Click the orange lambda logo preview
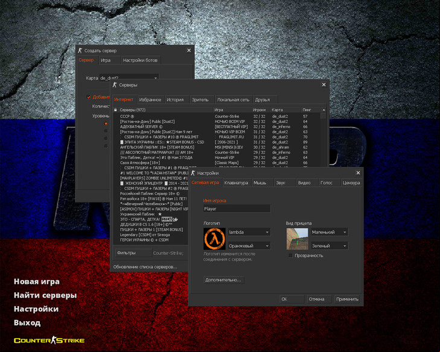Image resolution: width=440 pixels, height=352 pixels. [214, 239]
